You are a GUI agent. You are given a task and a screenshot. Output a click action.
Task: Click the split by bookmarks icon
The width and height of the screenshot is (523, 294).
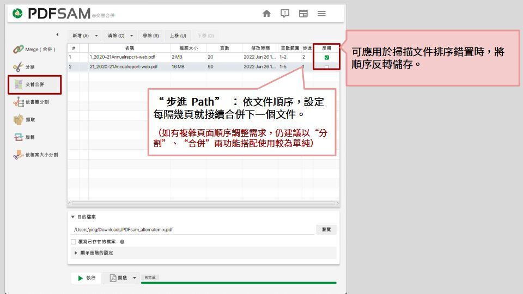coord(19,102)
